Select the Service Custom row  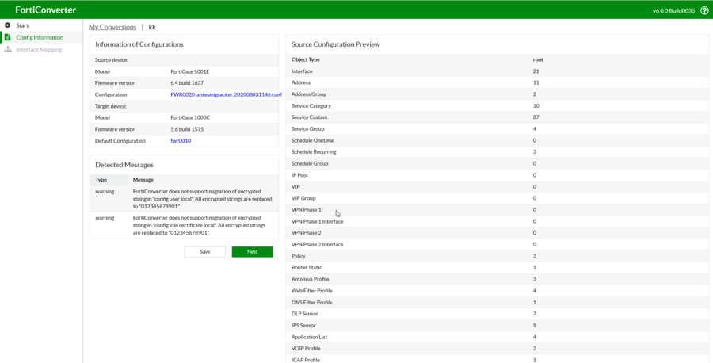309,117
